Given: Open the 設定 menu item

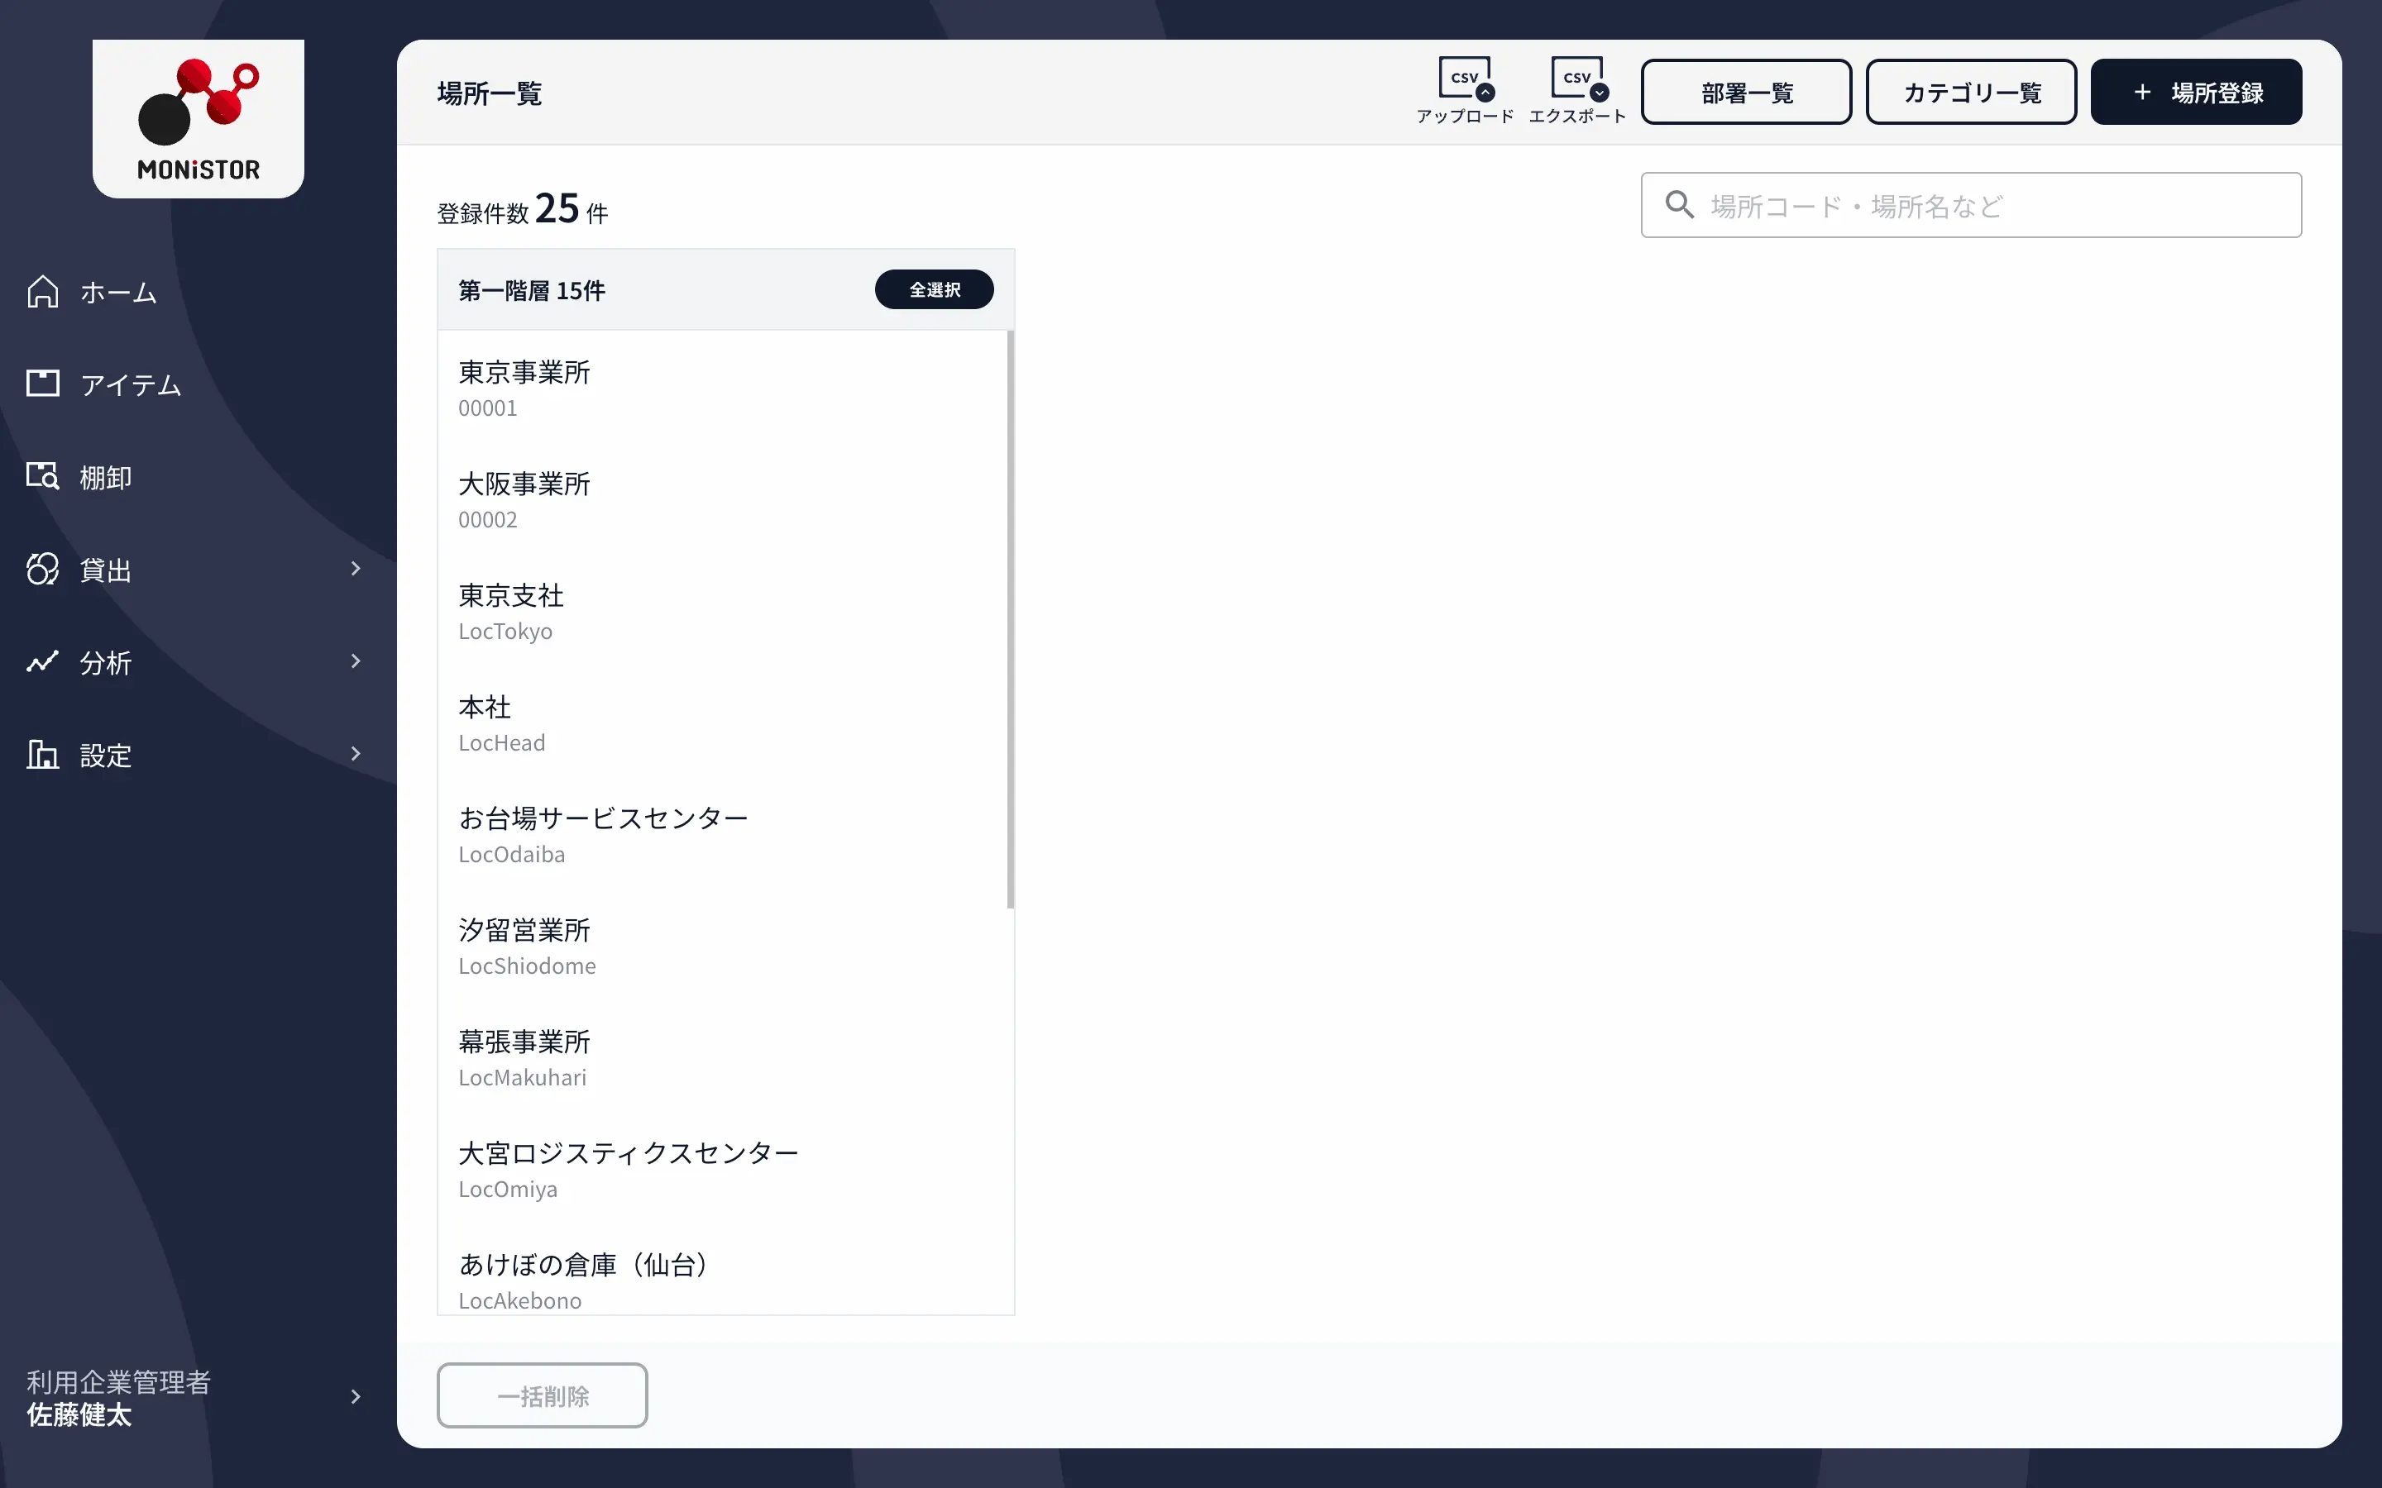Looking at the screenshot, I should click(197, 754).
